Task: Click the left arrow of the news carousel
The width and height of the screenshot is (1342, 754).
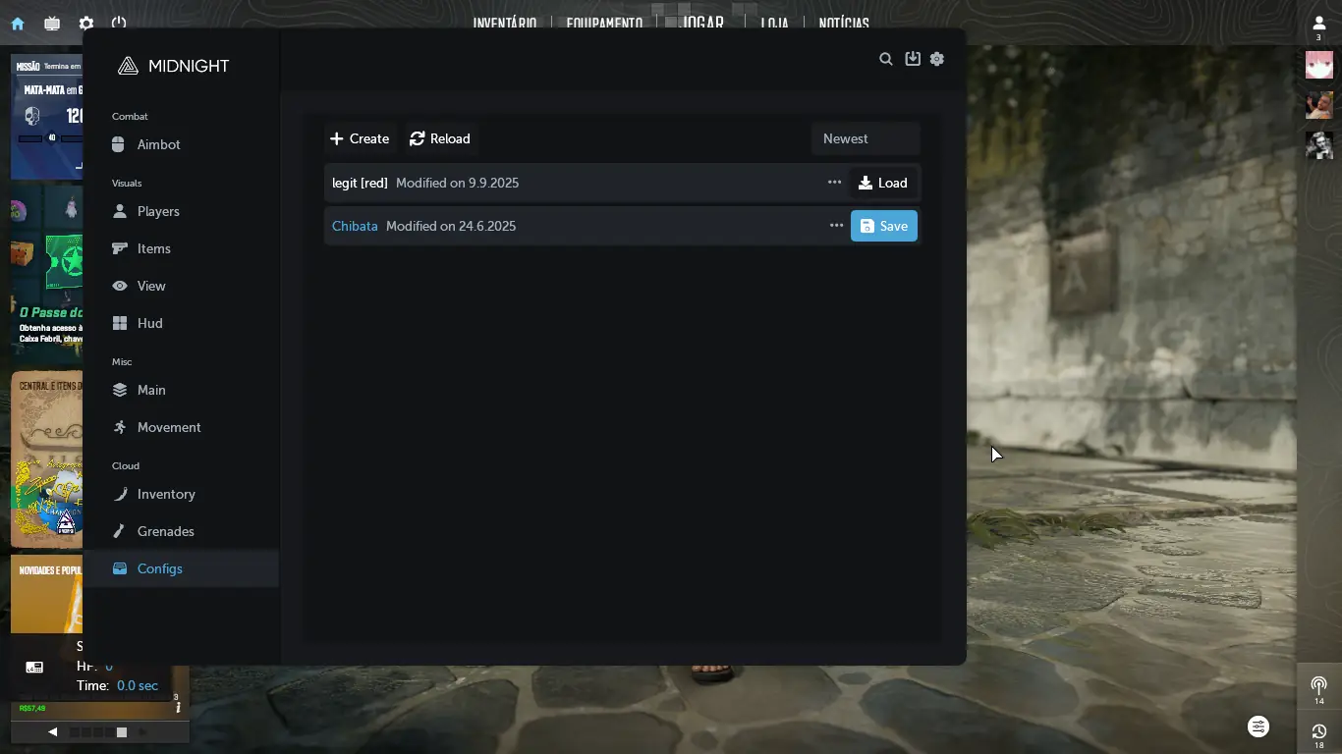Action: [53, 731]
